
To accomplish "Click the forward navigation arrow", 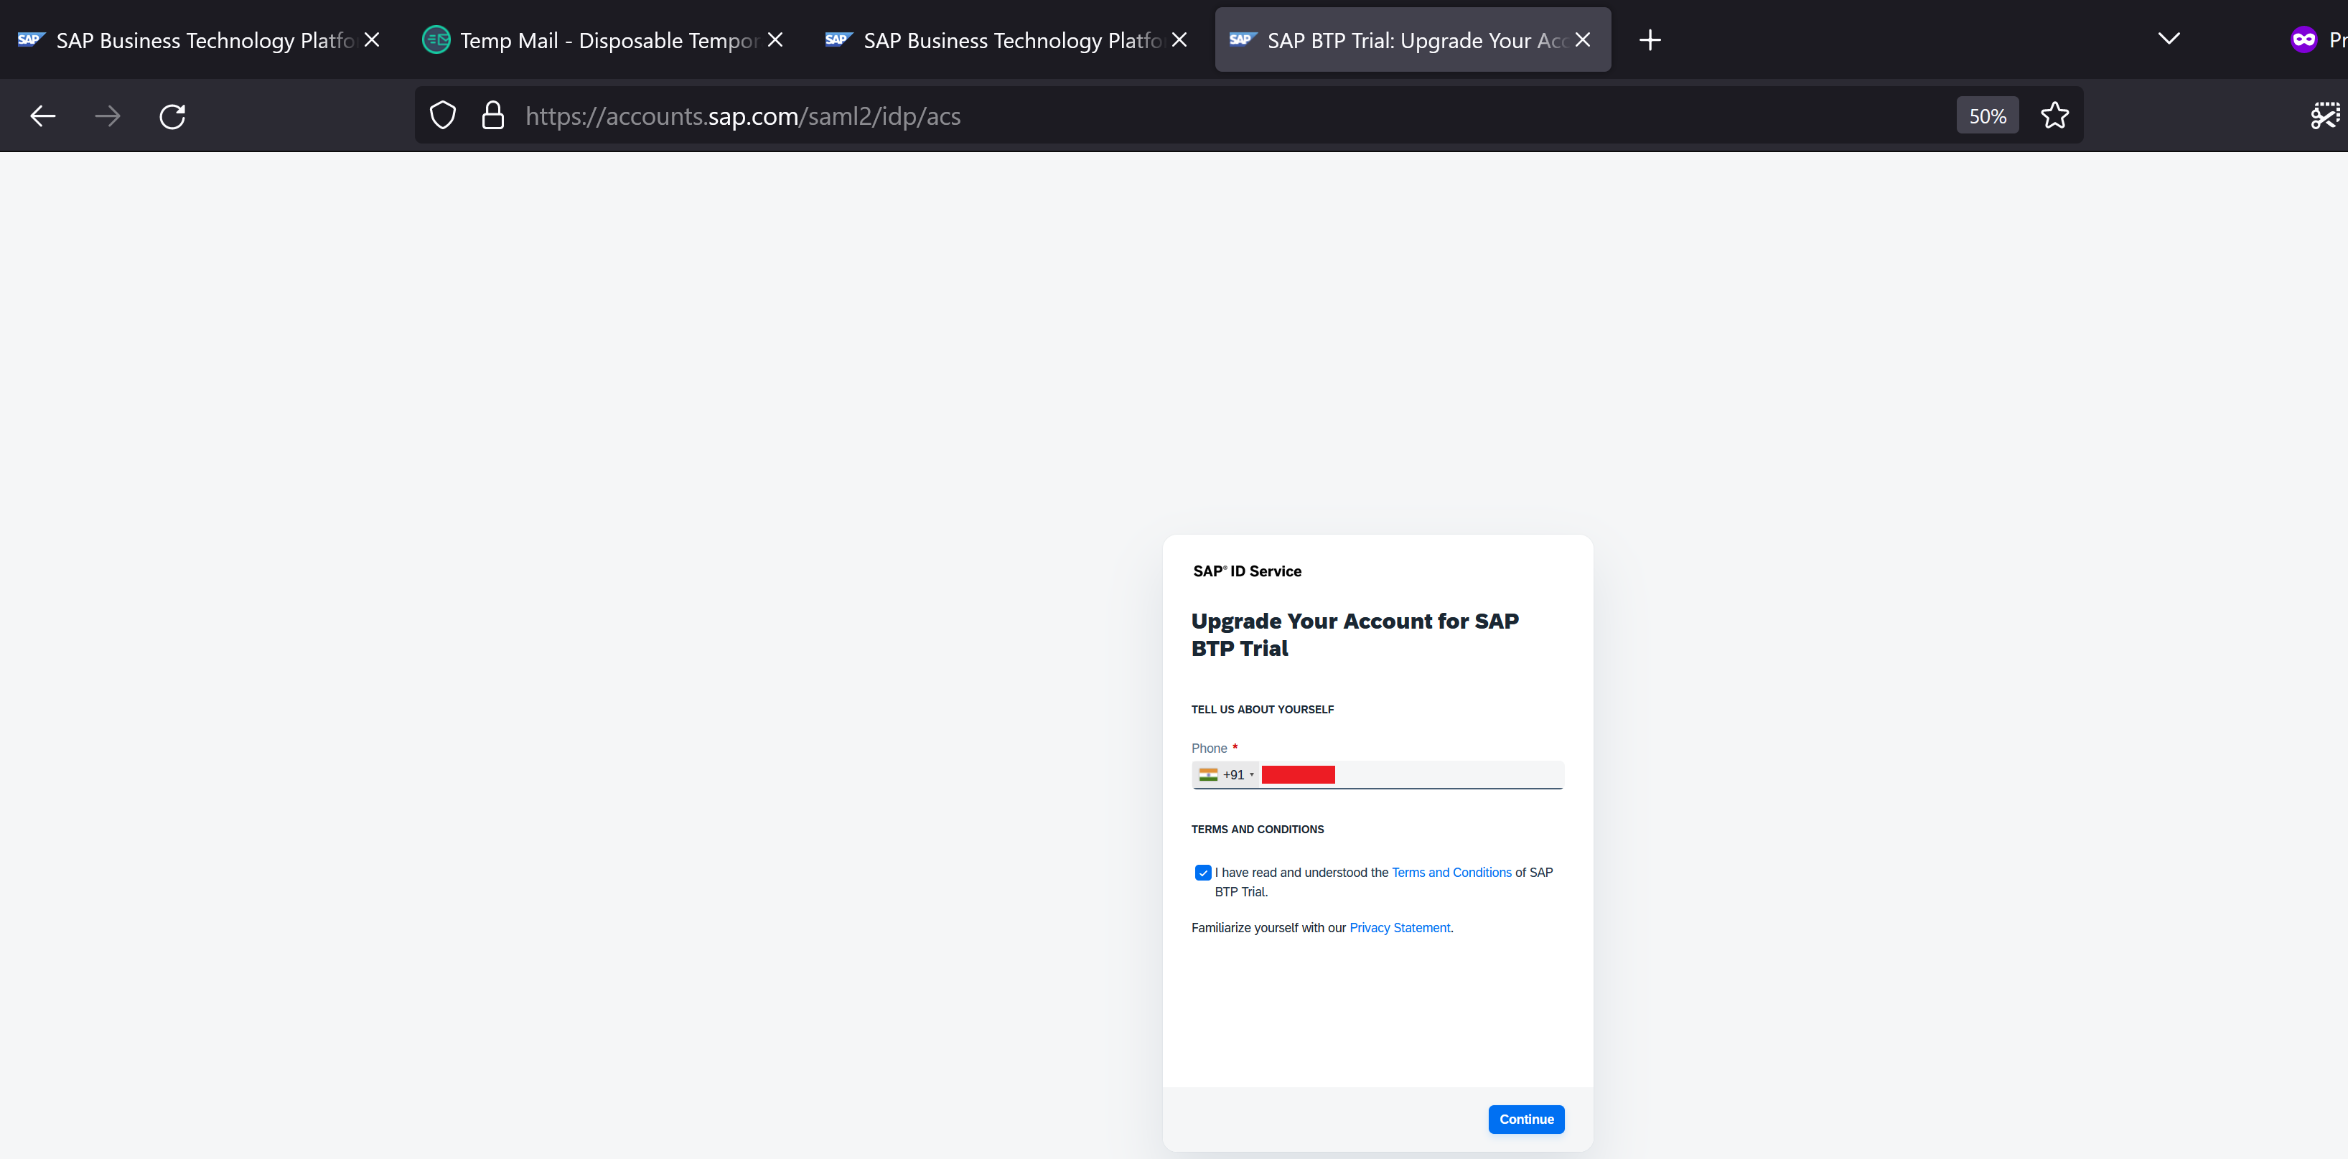I will tap(108, 116).
